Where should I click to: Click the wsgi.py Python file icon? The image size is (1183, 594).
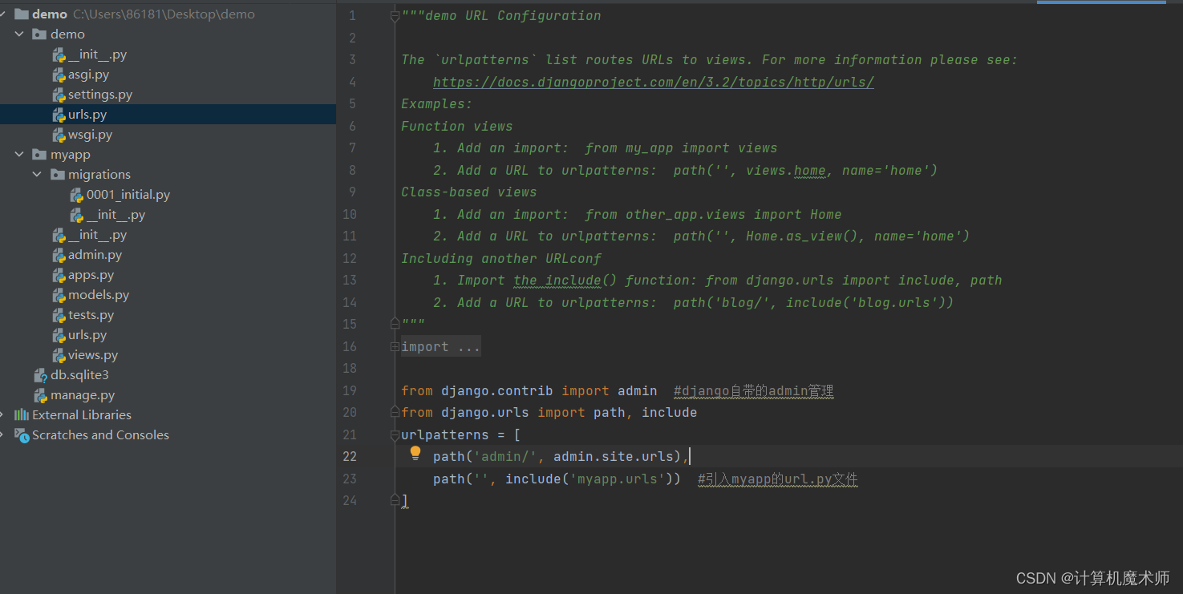(x=59, y=135)
